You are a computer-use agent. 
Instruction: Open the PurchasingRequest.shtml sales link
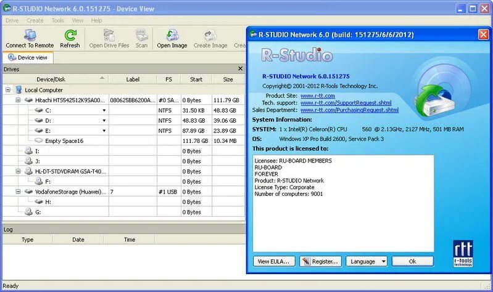click(350, 110)
